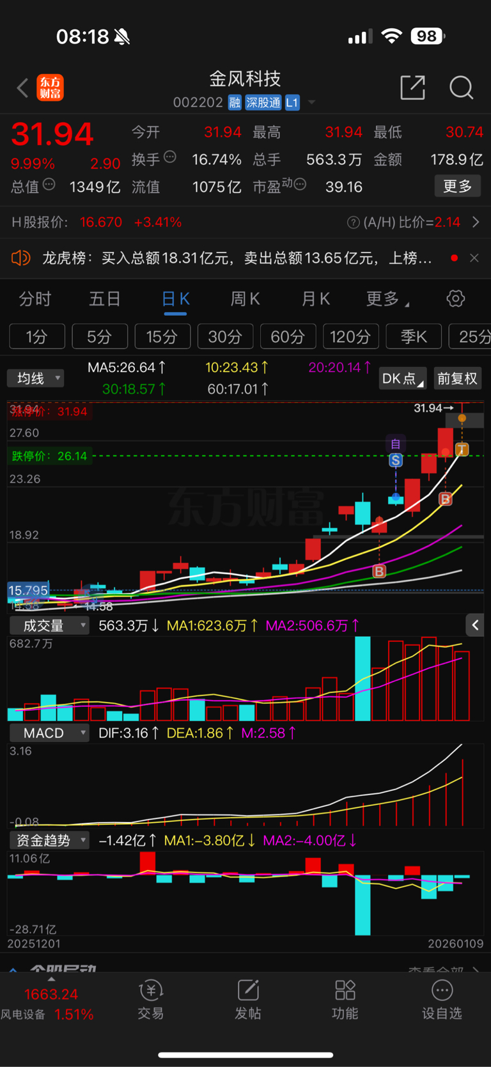Expand the bottom index ticker arrow

click(51, 979)
